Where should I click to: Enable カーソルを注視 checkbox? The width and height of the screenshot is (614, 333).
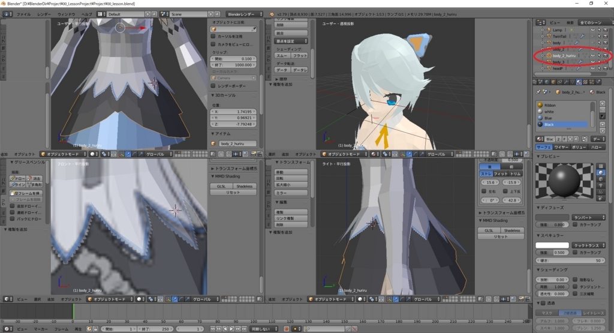point(213,37)
